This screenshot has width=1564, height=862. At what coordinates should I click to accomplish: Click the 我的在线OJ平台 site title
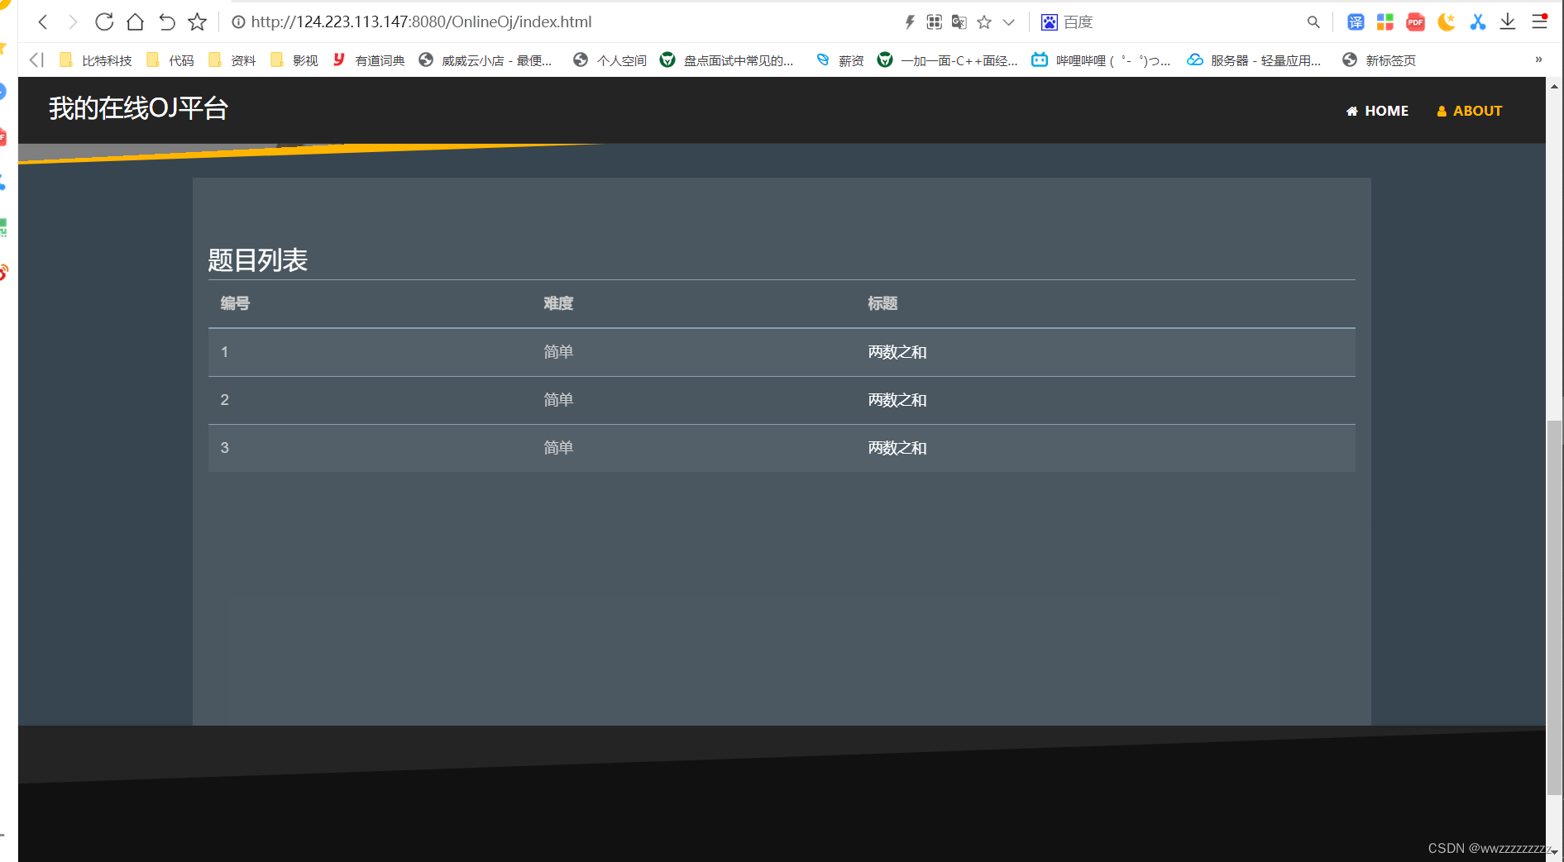click(x=138, y=109)
